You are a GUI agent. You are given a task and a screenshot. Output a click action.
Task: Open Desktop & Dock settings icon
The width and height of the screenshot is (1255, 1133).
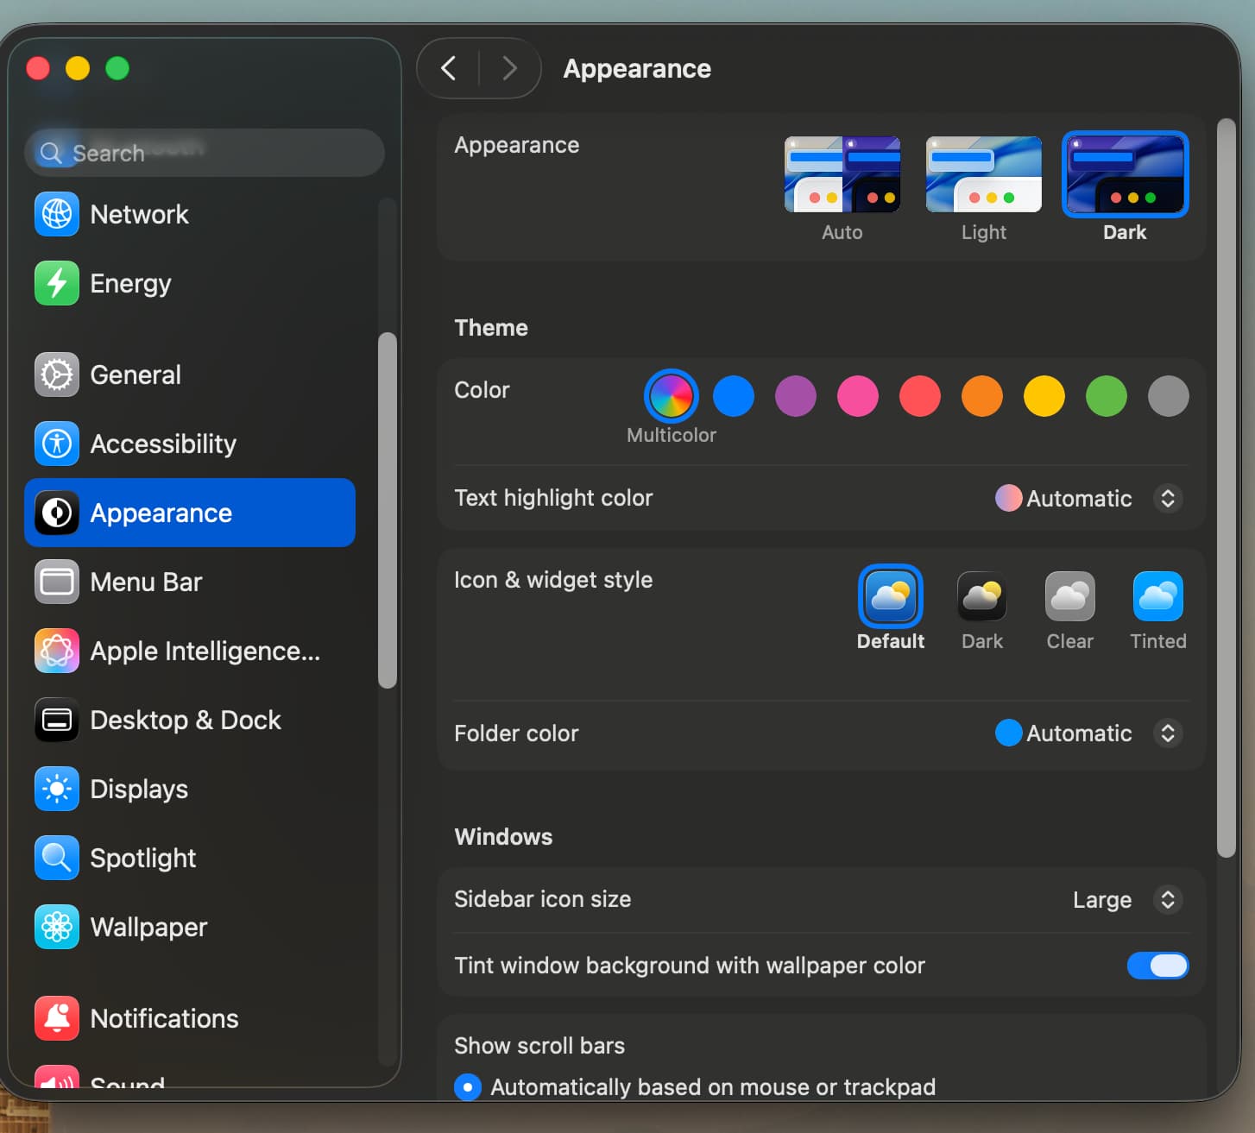click(x=57, y=720)
